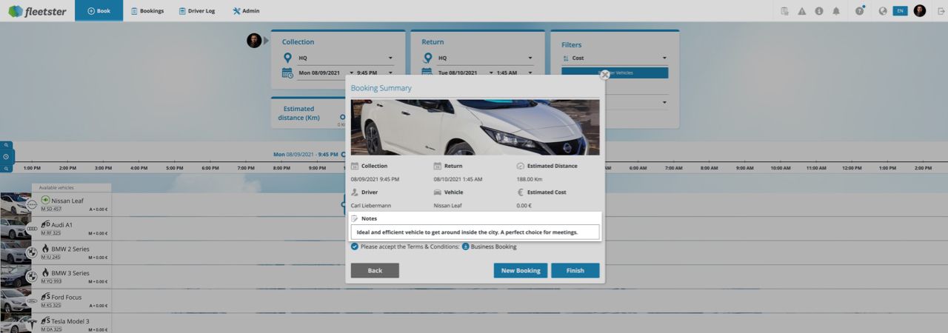Click the fleetster logo
The height and width of the screenshot is (333, 948).
[x=36, y=11]
